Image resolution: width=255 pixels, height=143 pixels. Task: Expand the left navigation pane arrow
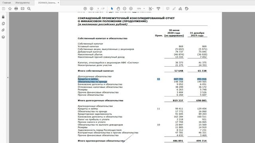[x=8, y=77]
